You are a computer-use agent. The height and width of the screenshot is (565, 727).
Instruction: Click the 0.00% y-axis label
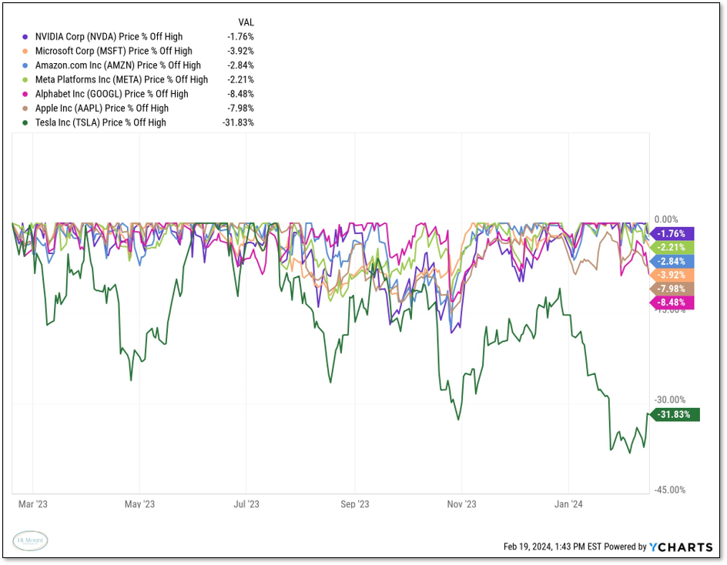(x=666, y=219)
